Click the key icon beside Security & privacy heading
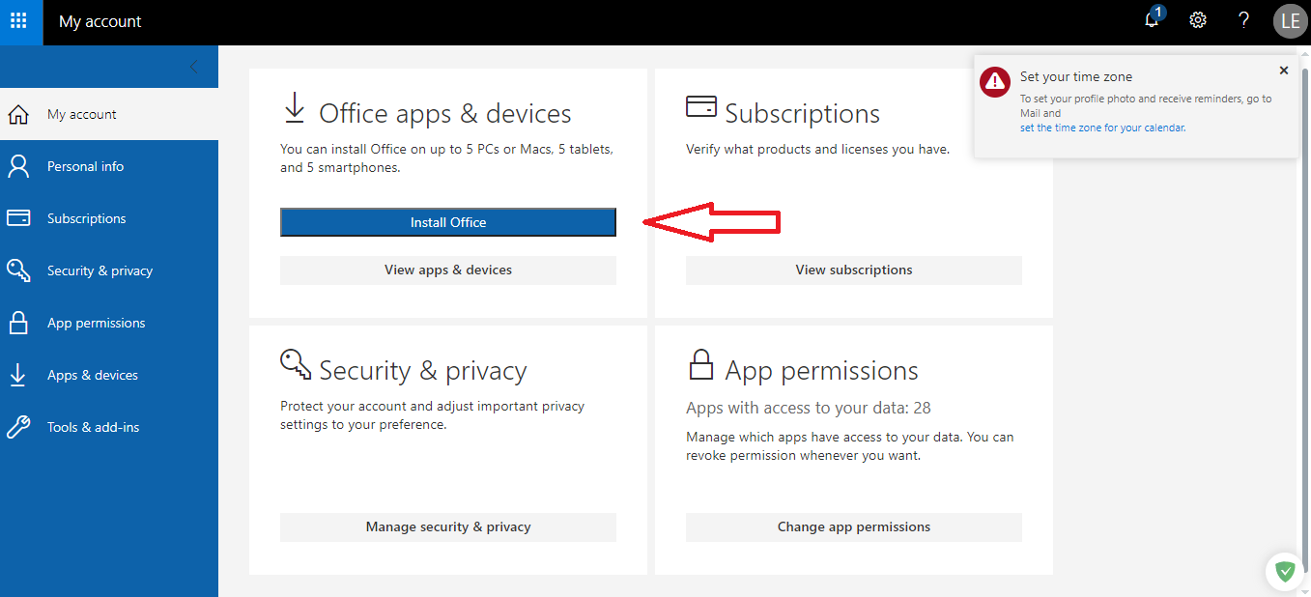The height and width of the screenshot is (597, 1311). pyautogui.click(x=296, y=365)
